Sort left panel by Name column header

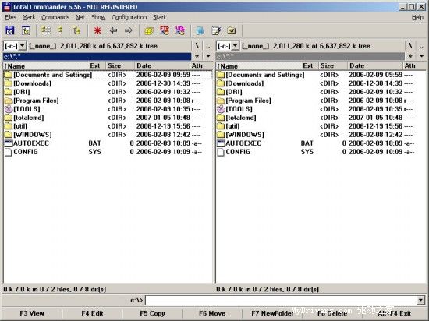[45, 66]
